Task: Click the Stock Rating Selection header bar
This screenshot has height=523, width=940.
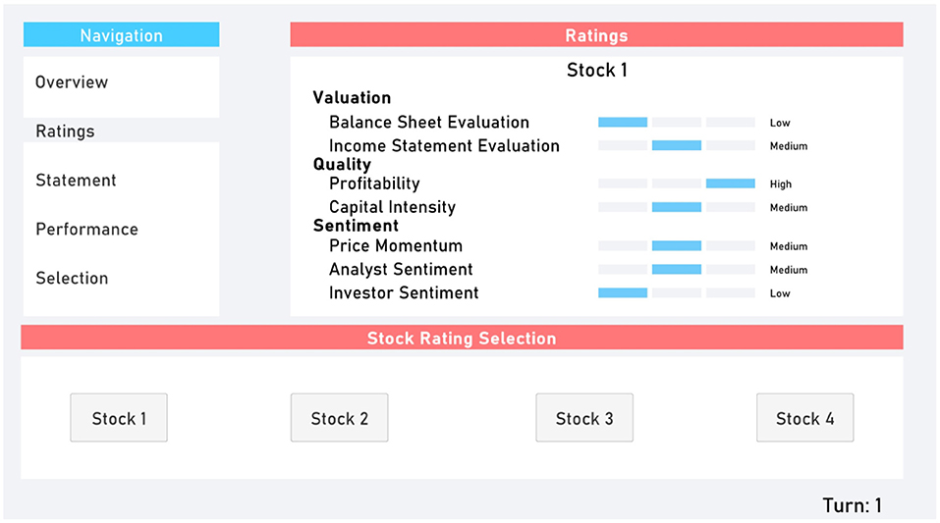Action: [x=462, y=338]
